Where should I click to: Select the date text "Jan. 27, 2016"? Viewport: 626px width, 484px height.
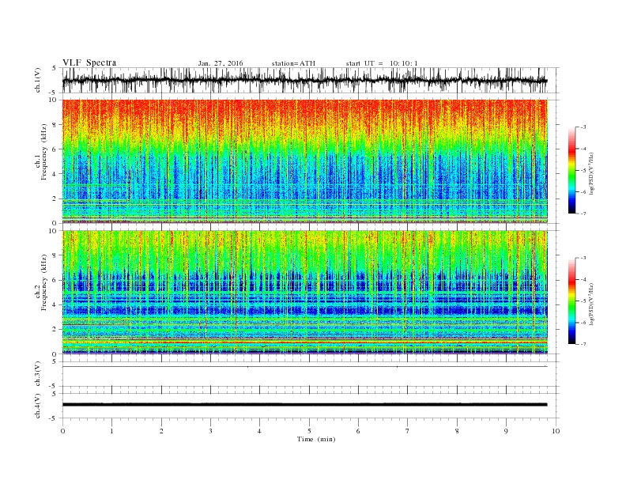[x=221, y=63]
